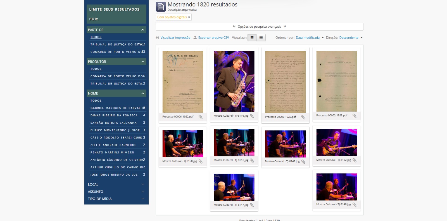Image resolution: width=447 pixels, height=221 pixels.
Task: Click paperclip icon on Processo 00006-1922.pdf
Action: coord(201,117)
